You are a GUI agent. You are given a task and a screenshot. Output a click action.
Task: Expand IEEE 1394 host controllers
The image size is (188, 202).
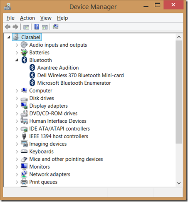point(17,136)
